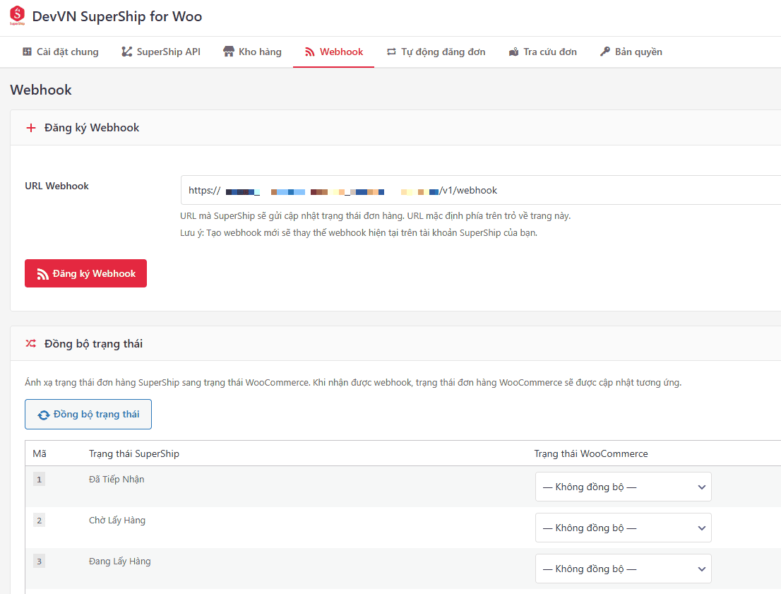Click the shuffle icon beside Đồng bộ trạng thái heading
The width and height of the screenshot is (781, 594).
click(x=30, y=344)
